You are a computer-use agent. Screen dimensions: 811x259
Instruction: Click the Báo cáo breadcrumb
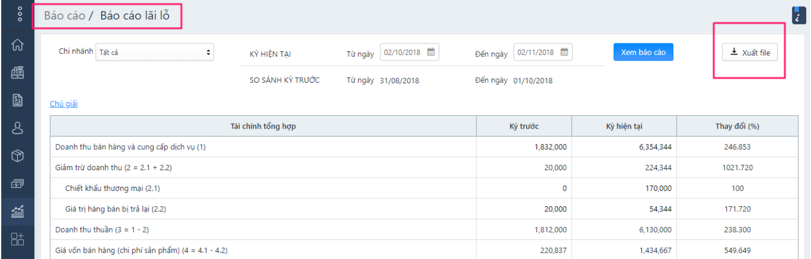65,15
